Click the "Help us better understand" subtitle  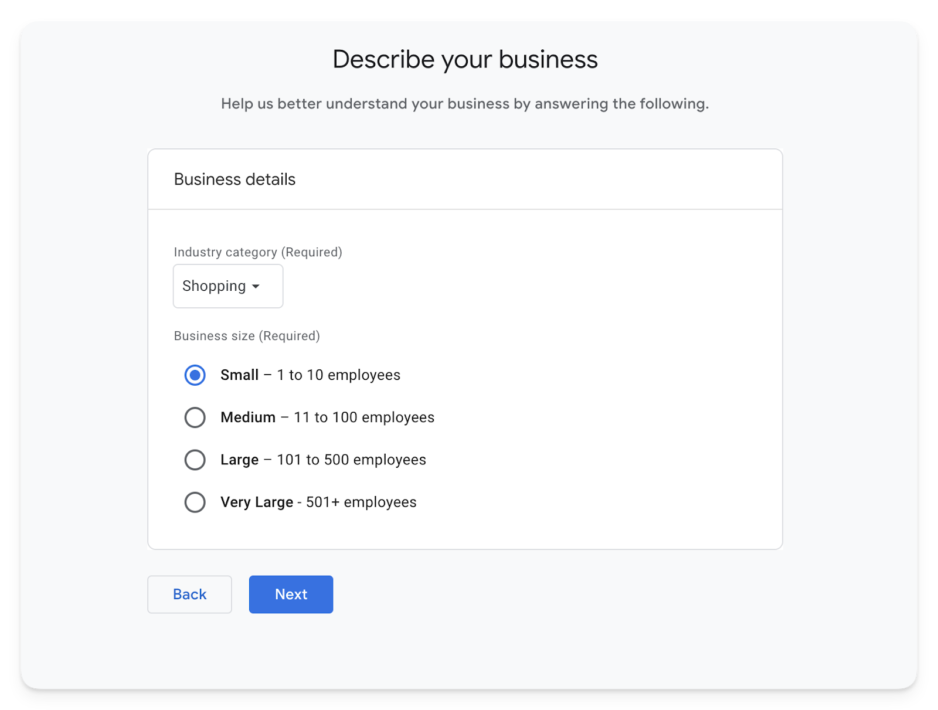click(x=465, y=104)
